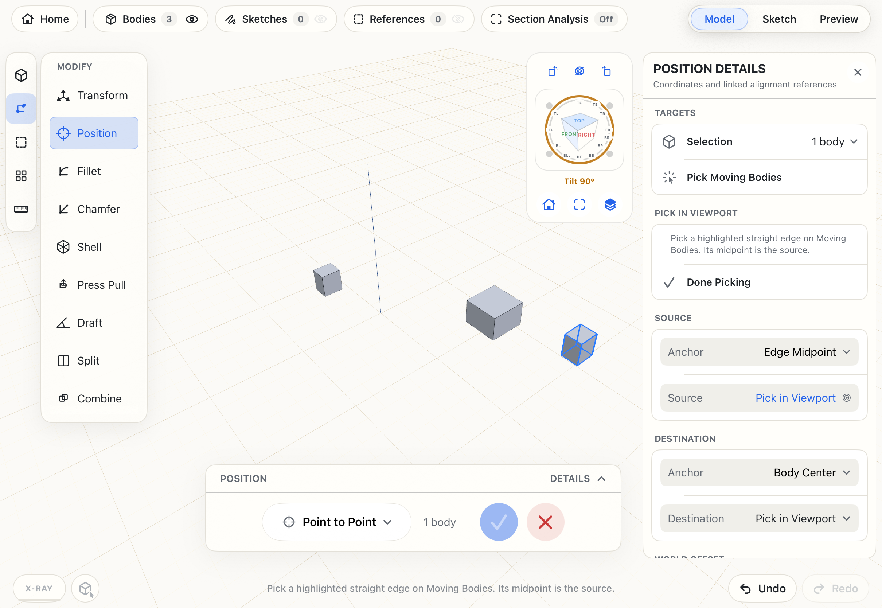Click the blue highlighted cube in the viewport

579,345
